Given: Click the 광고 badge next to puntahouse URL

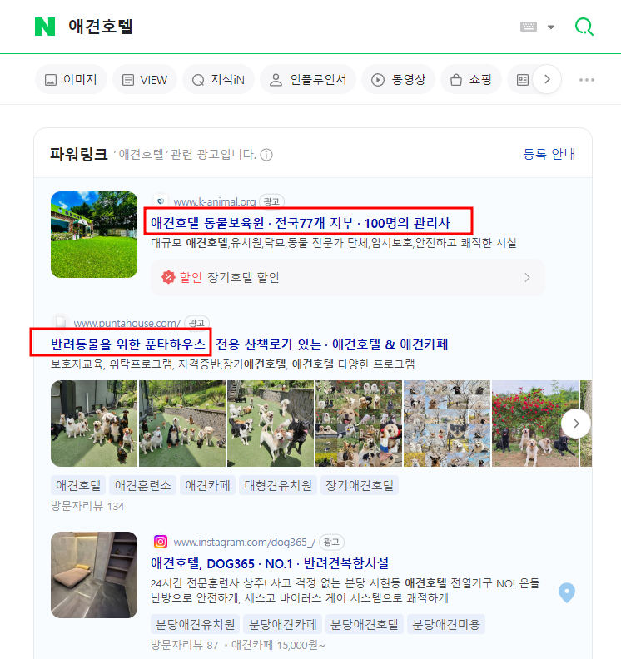Looking at the screenshot, I should (196, 323).
